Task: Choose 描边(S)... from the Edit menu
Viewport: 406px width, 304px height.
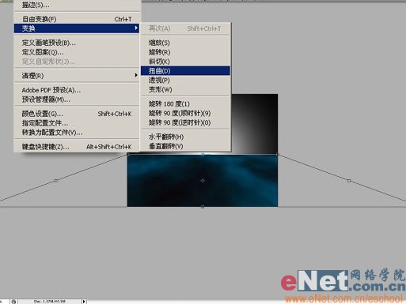Action: tap(77, 5)
